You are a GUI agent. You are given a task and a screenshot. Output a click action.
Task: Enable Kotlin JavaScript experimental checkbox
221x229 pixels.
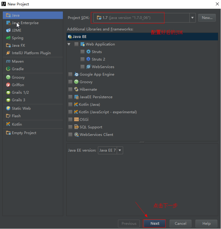70,112
